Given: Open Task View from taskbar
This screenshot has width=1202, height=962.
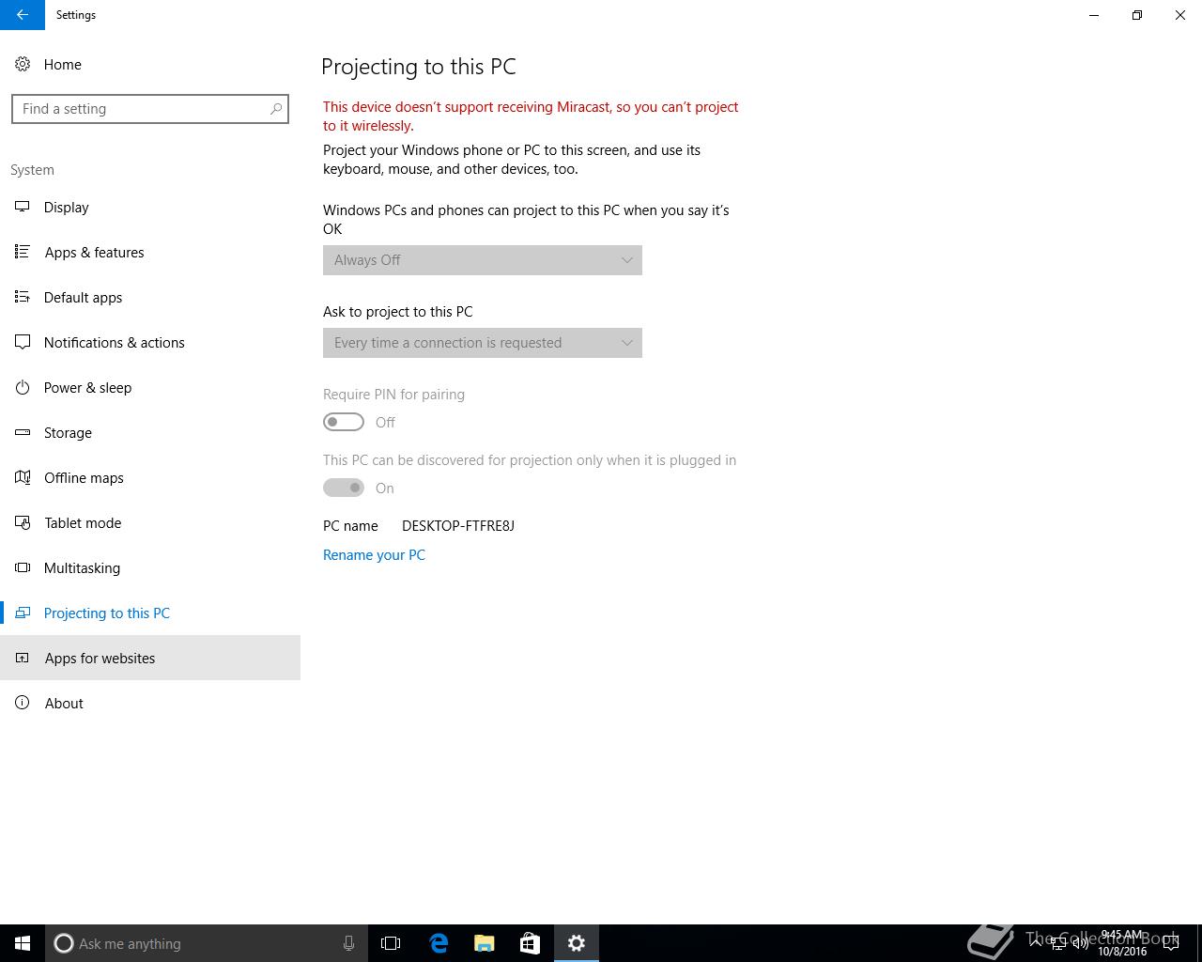Looking at the screenshot, I should tap(391, 943).
